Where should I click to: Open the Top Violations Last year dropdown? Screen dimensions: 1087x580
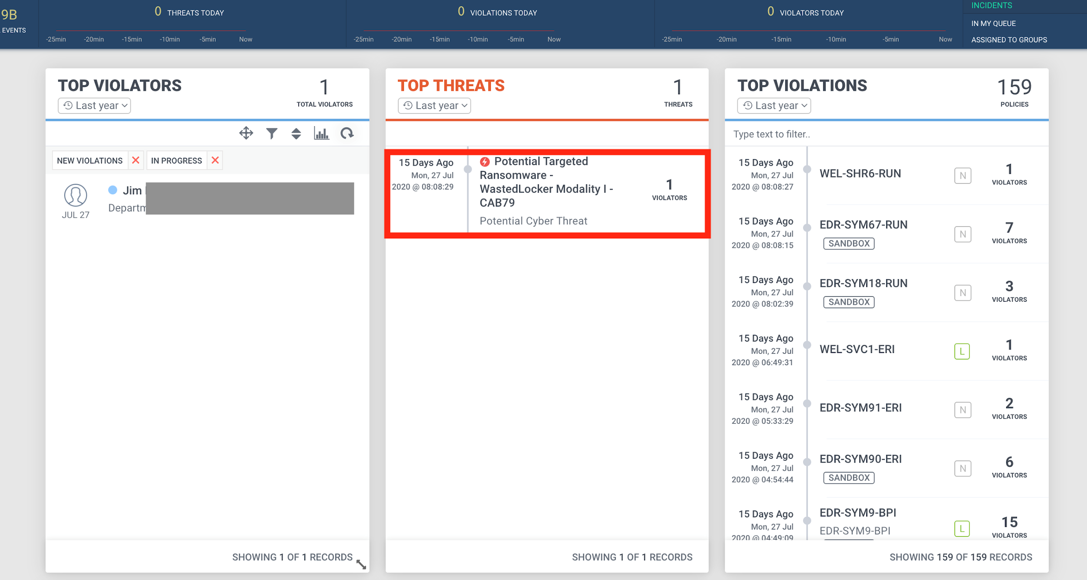coord(774,106)
